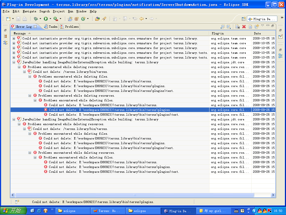
Task: Collapse the 'Could not delete: /tersus.library/bin/tersus.' node
Action: (x=25, y=72)
